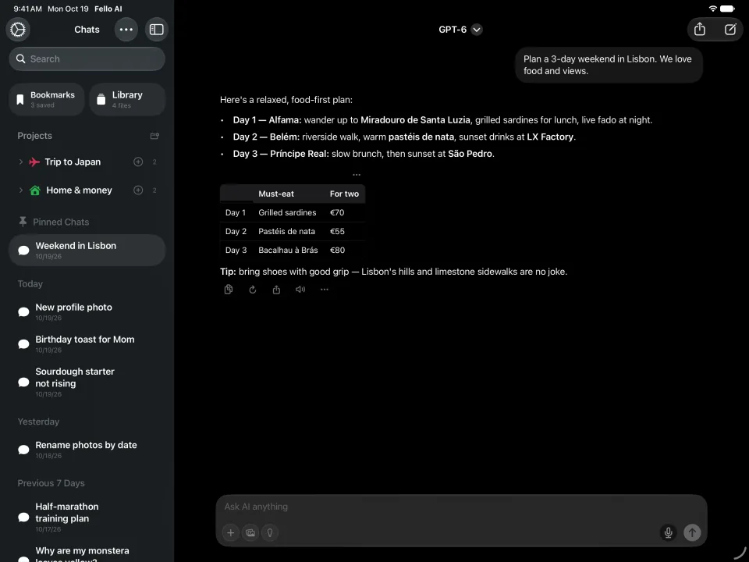Regenerate the AI response
This screenshot has height=562, width=749.
coord(253,290)
